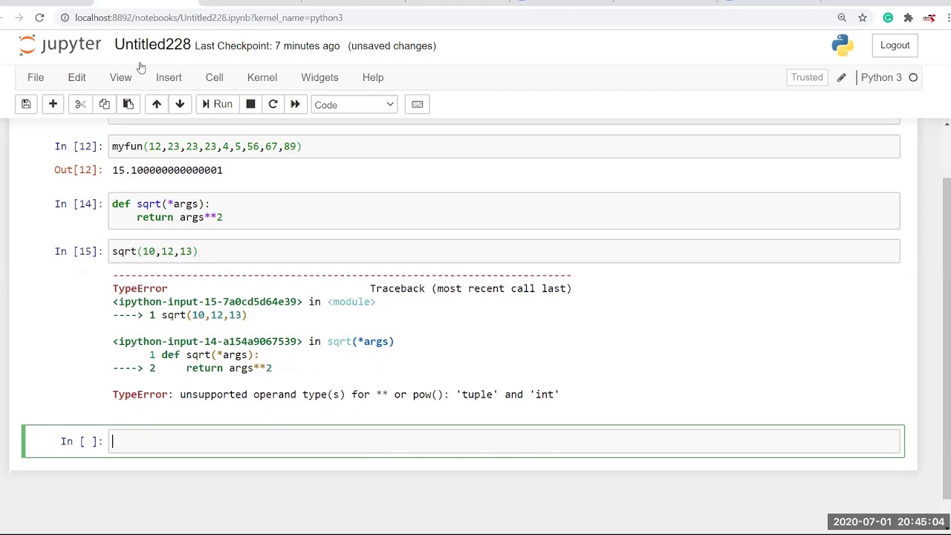
Task: Open the Help menu
Action: click(373, 77)
